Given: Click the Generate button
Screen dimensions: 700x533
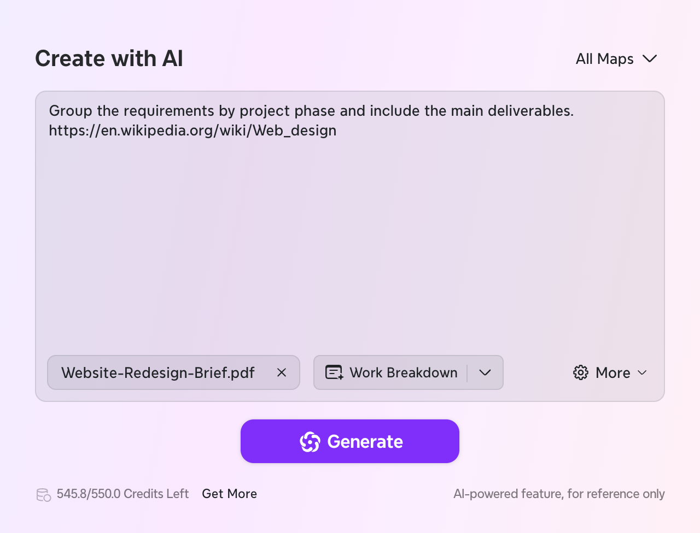Looking at the screenshot, I should (350, 441).
